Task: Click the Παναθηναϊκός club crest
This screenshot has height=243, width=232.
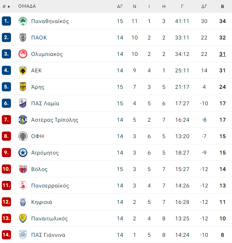Action: coord(23,21)
